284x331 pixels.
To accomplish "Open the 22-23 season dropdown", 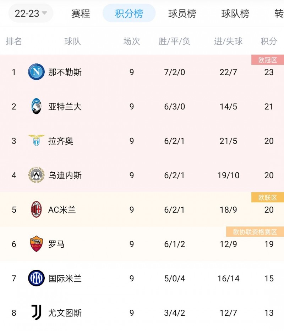I will coord(31,13).
